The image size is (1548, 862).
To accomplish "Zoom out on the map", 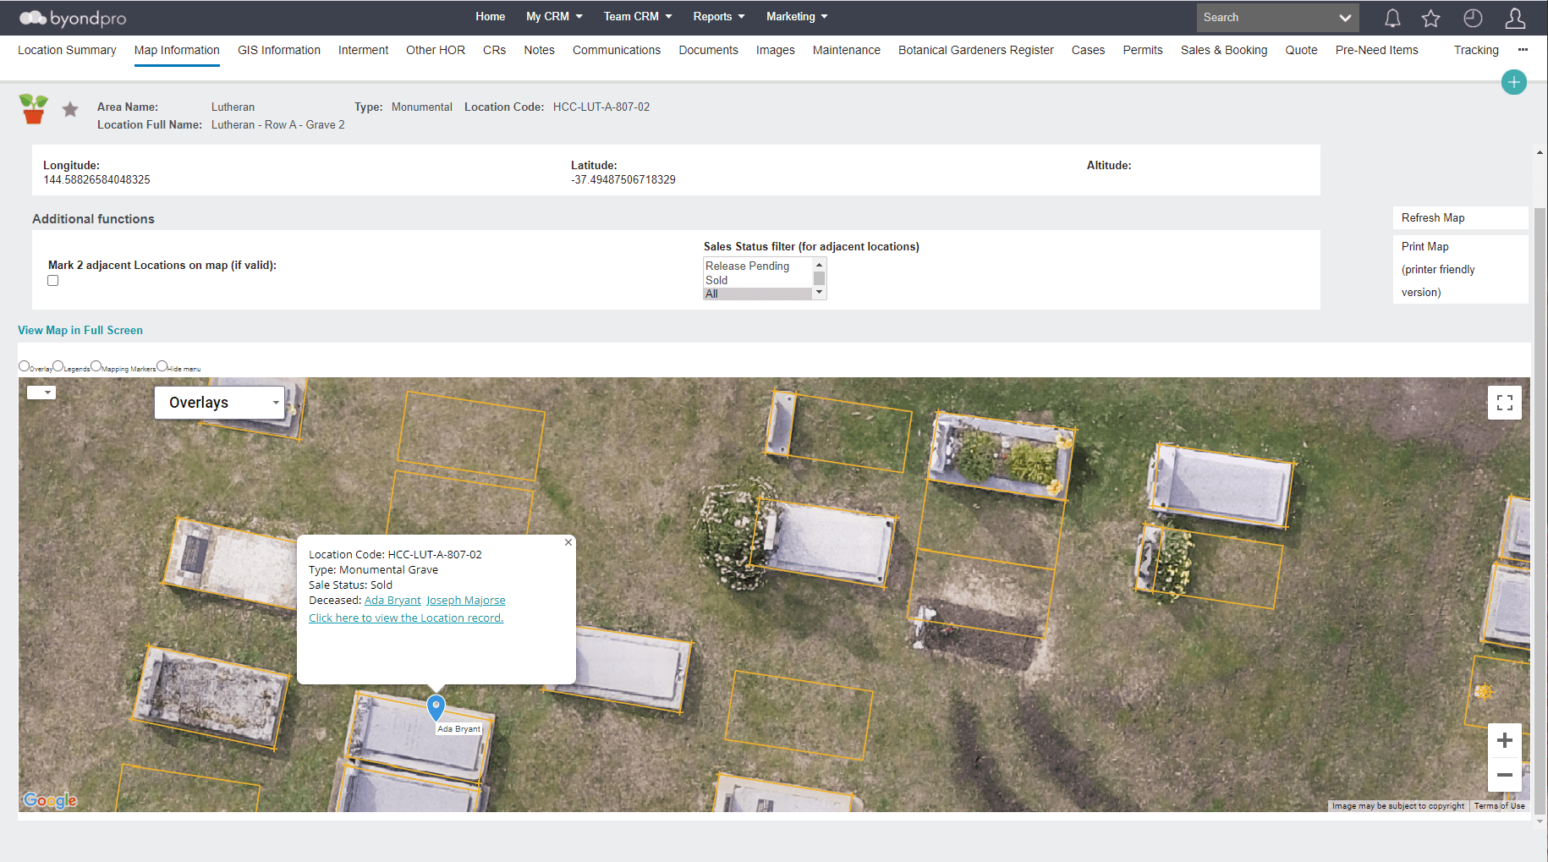I will [x=1504, y=775].
